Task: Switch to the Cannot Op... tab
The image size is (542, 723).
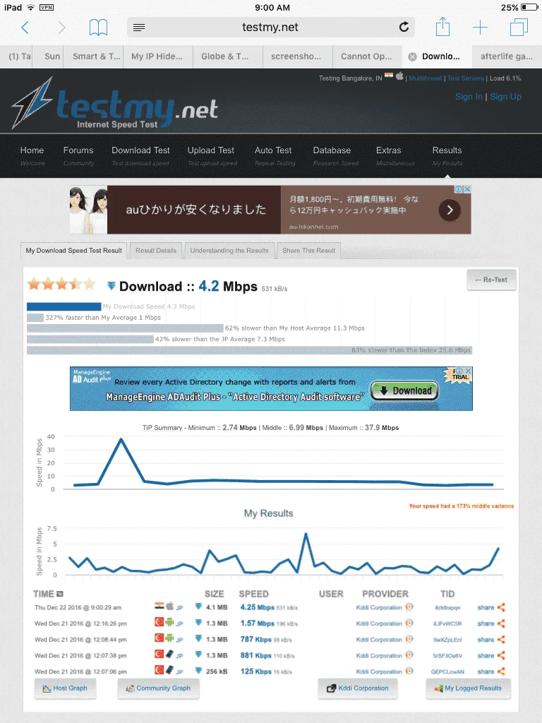Action: pyautogui.click(x=367, y=56)
